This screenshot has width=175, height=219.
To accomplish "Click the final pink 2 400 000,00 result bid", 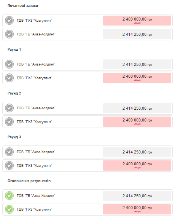I will coord(137,209).
